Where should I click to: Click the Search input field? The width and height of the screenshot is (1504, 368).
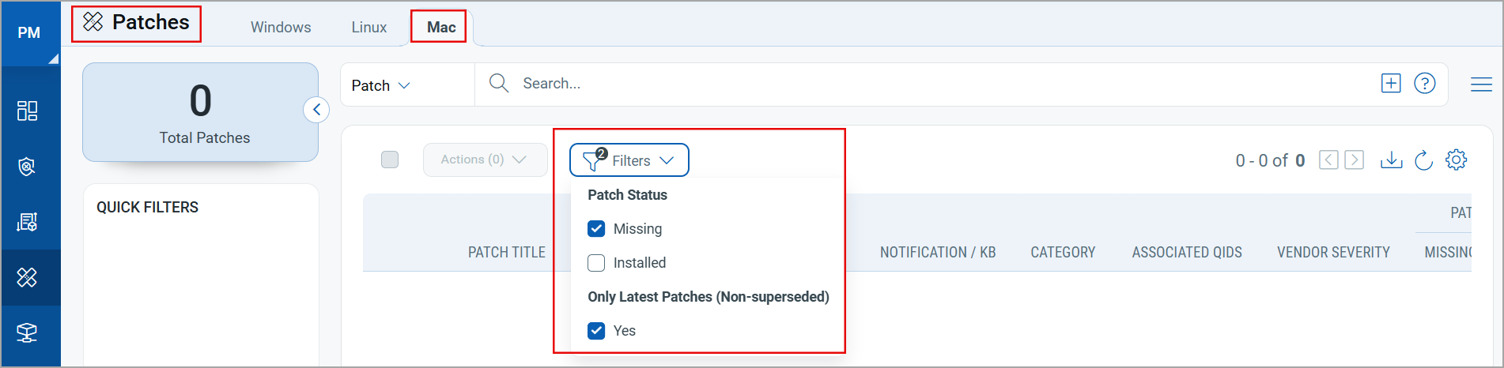[x=791, y=84]
